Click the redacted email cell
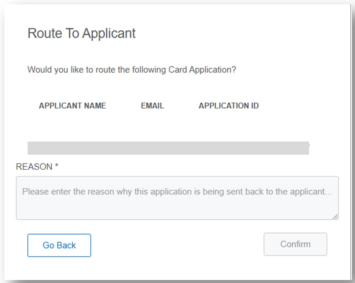This screenshot has width=355, height=283. coord(152,148)
